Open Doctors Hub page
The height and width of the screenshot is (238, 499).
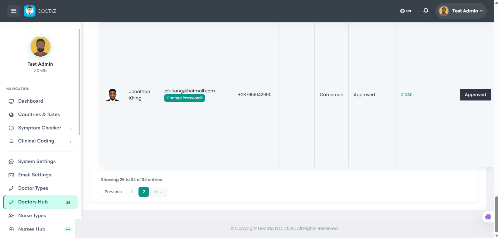pyautogui.click(x=41, y=202)
